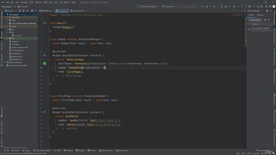This screenshot has height=155, width=276.
Task: Select pubspec.lock in project tree
Action: pyautogui.click(x=16, y=53)
